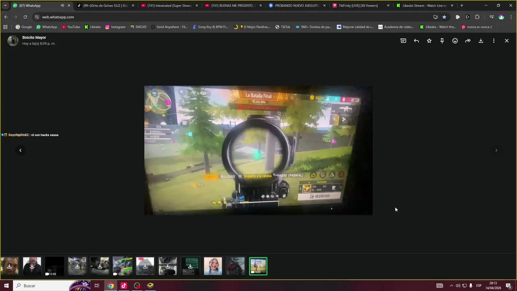517x291 pixels.
Task: Expand the tab search dropdown
Action: tap(5, 6)
